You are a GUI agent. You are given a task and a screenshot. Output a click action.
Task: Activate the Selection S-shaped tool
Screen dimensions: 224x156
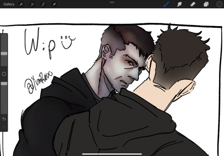coord(43,4)
